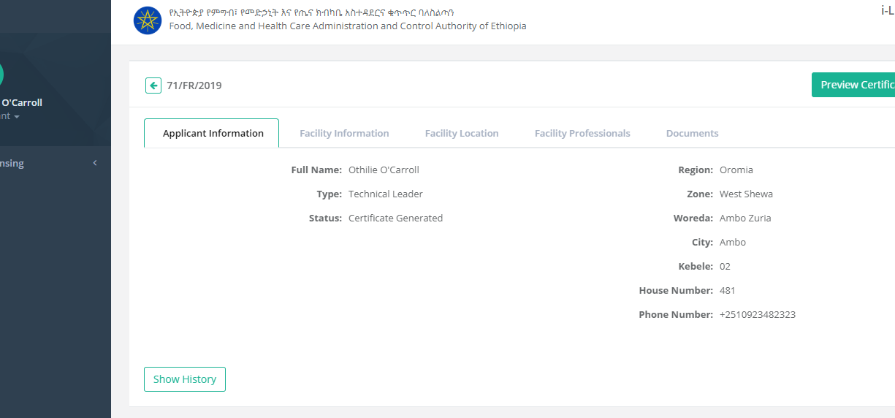Image resolution: width=895 pixels, height=418 pixels.
Task: Go to the Facility Professionals tab
Action: pos(582,133)
